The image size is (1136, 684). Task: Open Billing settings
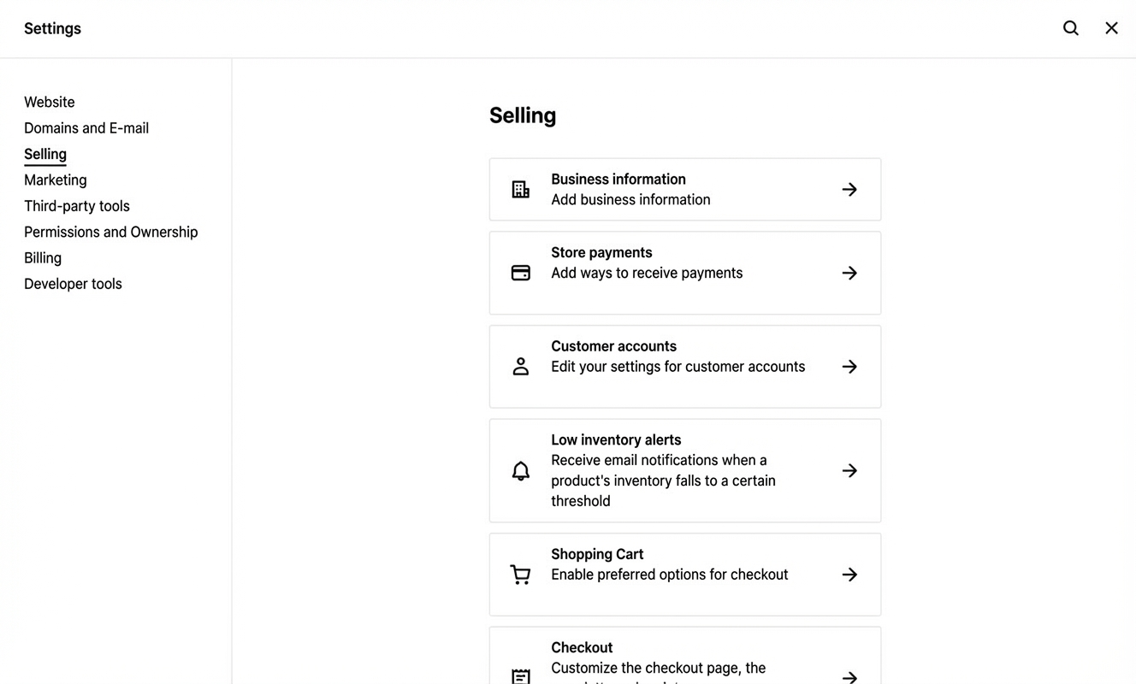43,257
